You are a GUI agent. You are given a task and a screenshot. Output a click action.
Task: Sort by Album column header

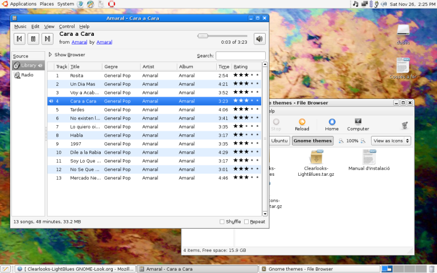(196, 67)
